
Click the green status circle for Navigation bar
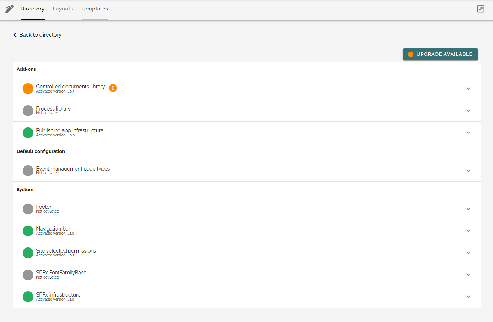click(x=28, y=231)
